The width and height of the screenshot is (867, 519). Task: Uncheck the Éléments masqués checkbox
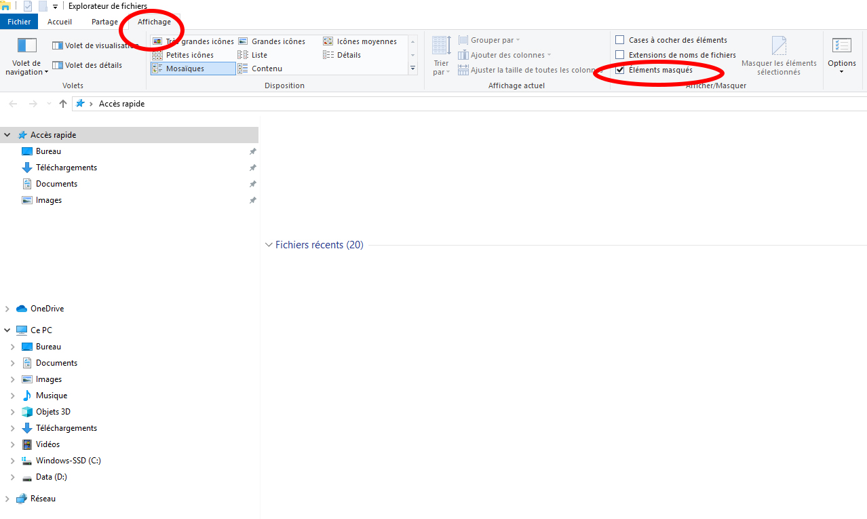[x=619, y=70]
